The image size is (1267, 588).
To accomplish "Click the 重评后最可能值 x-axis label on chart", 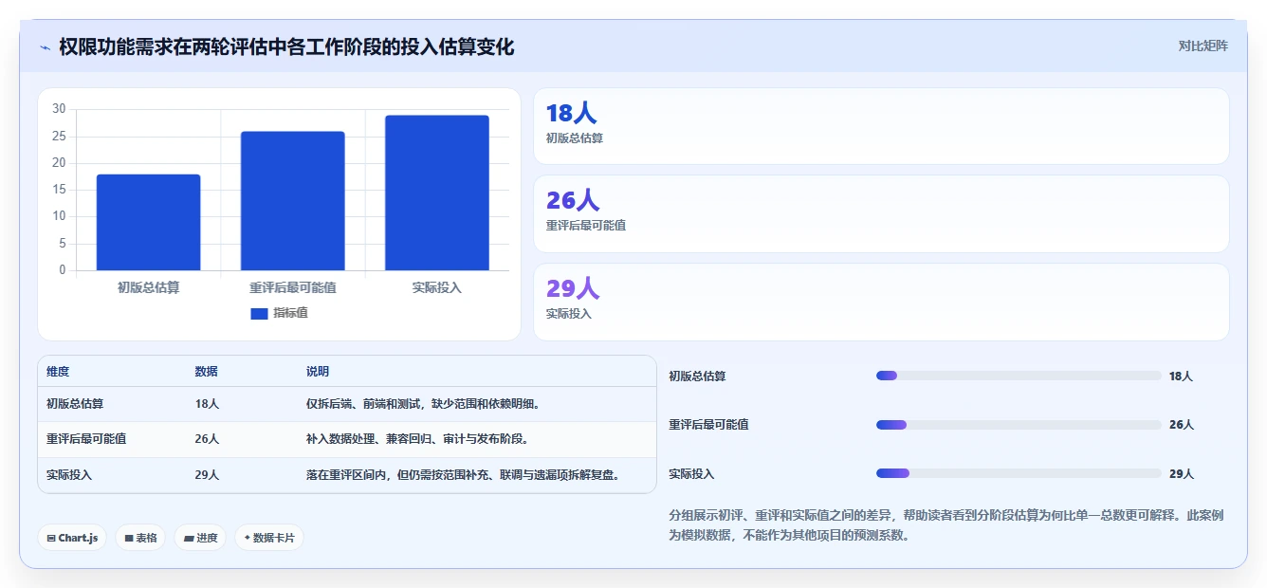I will click(292, 287).
